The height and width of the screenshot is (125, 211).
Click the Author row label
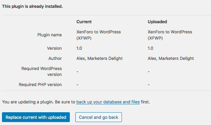point(55,58)
